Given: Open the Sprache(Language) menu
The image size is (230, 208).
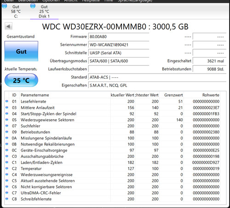Looking at the screenshot, I should pyautogui.click(x=135, y=1).
